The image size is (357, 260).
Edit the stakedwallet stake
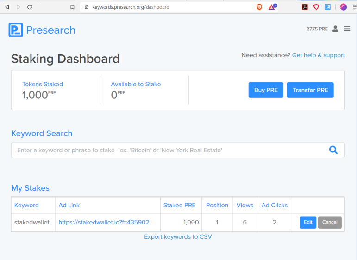308,222
